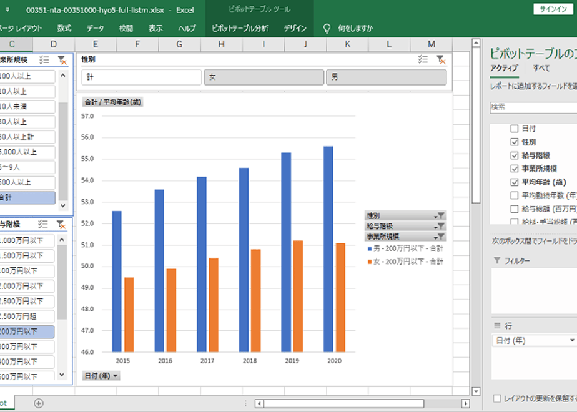577x412 pixels.
Task: Toggle multi-select in the 給与階級 slicer
Action: tap(43, 224)
